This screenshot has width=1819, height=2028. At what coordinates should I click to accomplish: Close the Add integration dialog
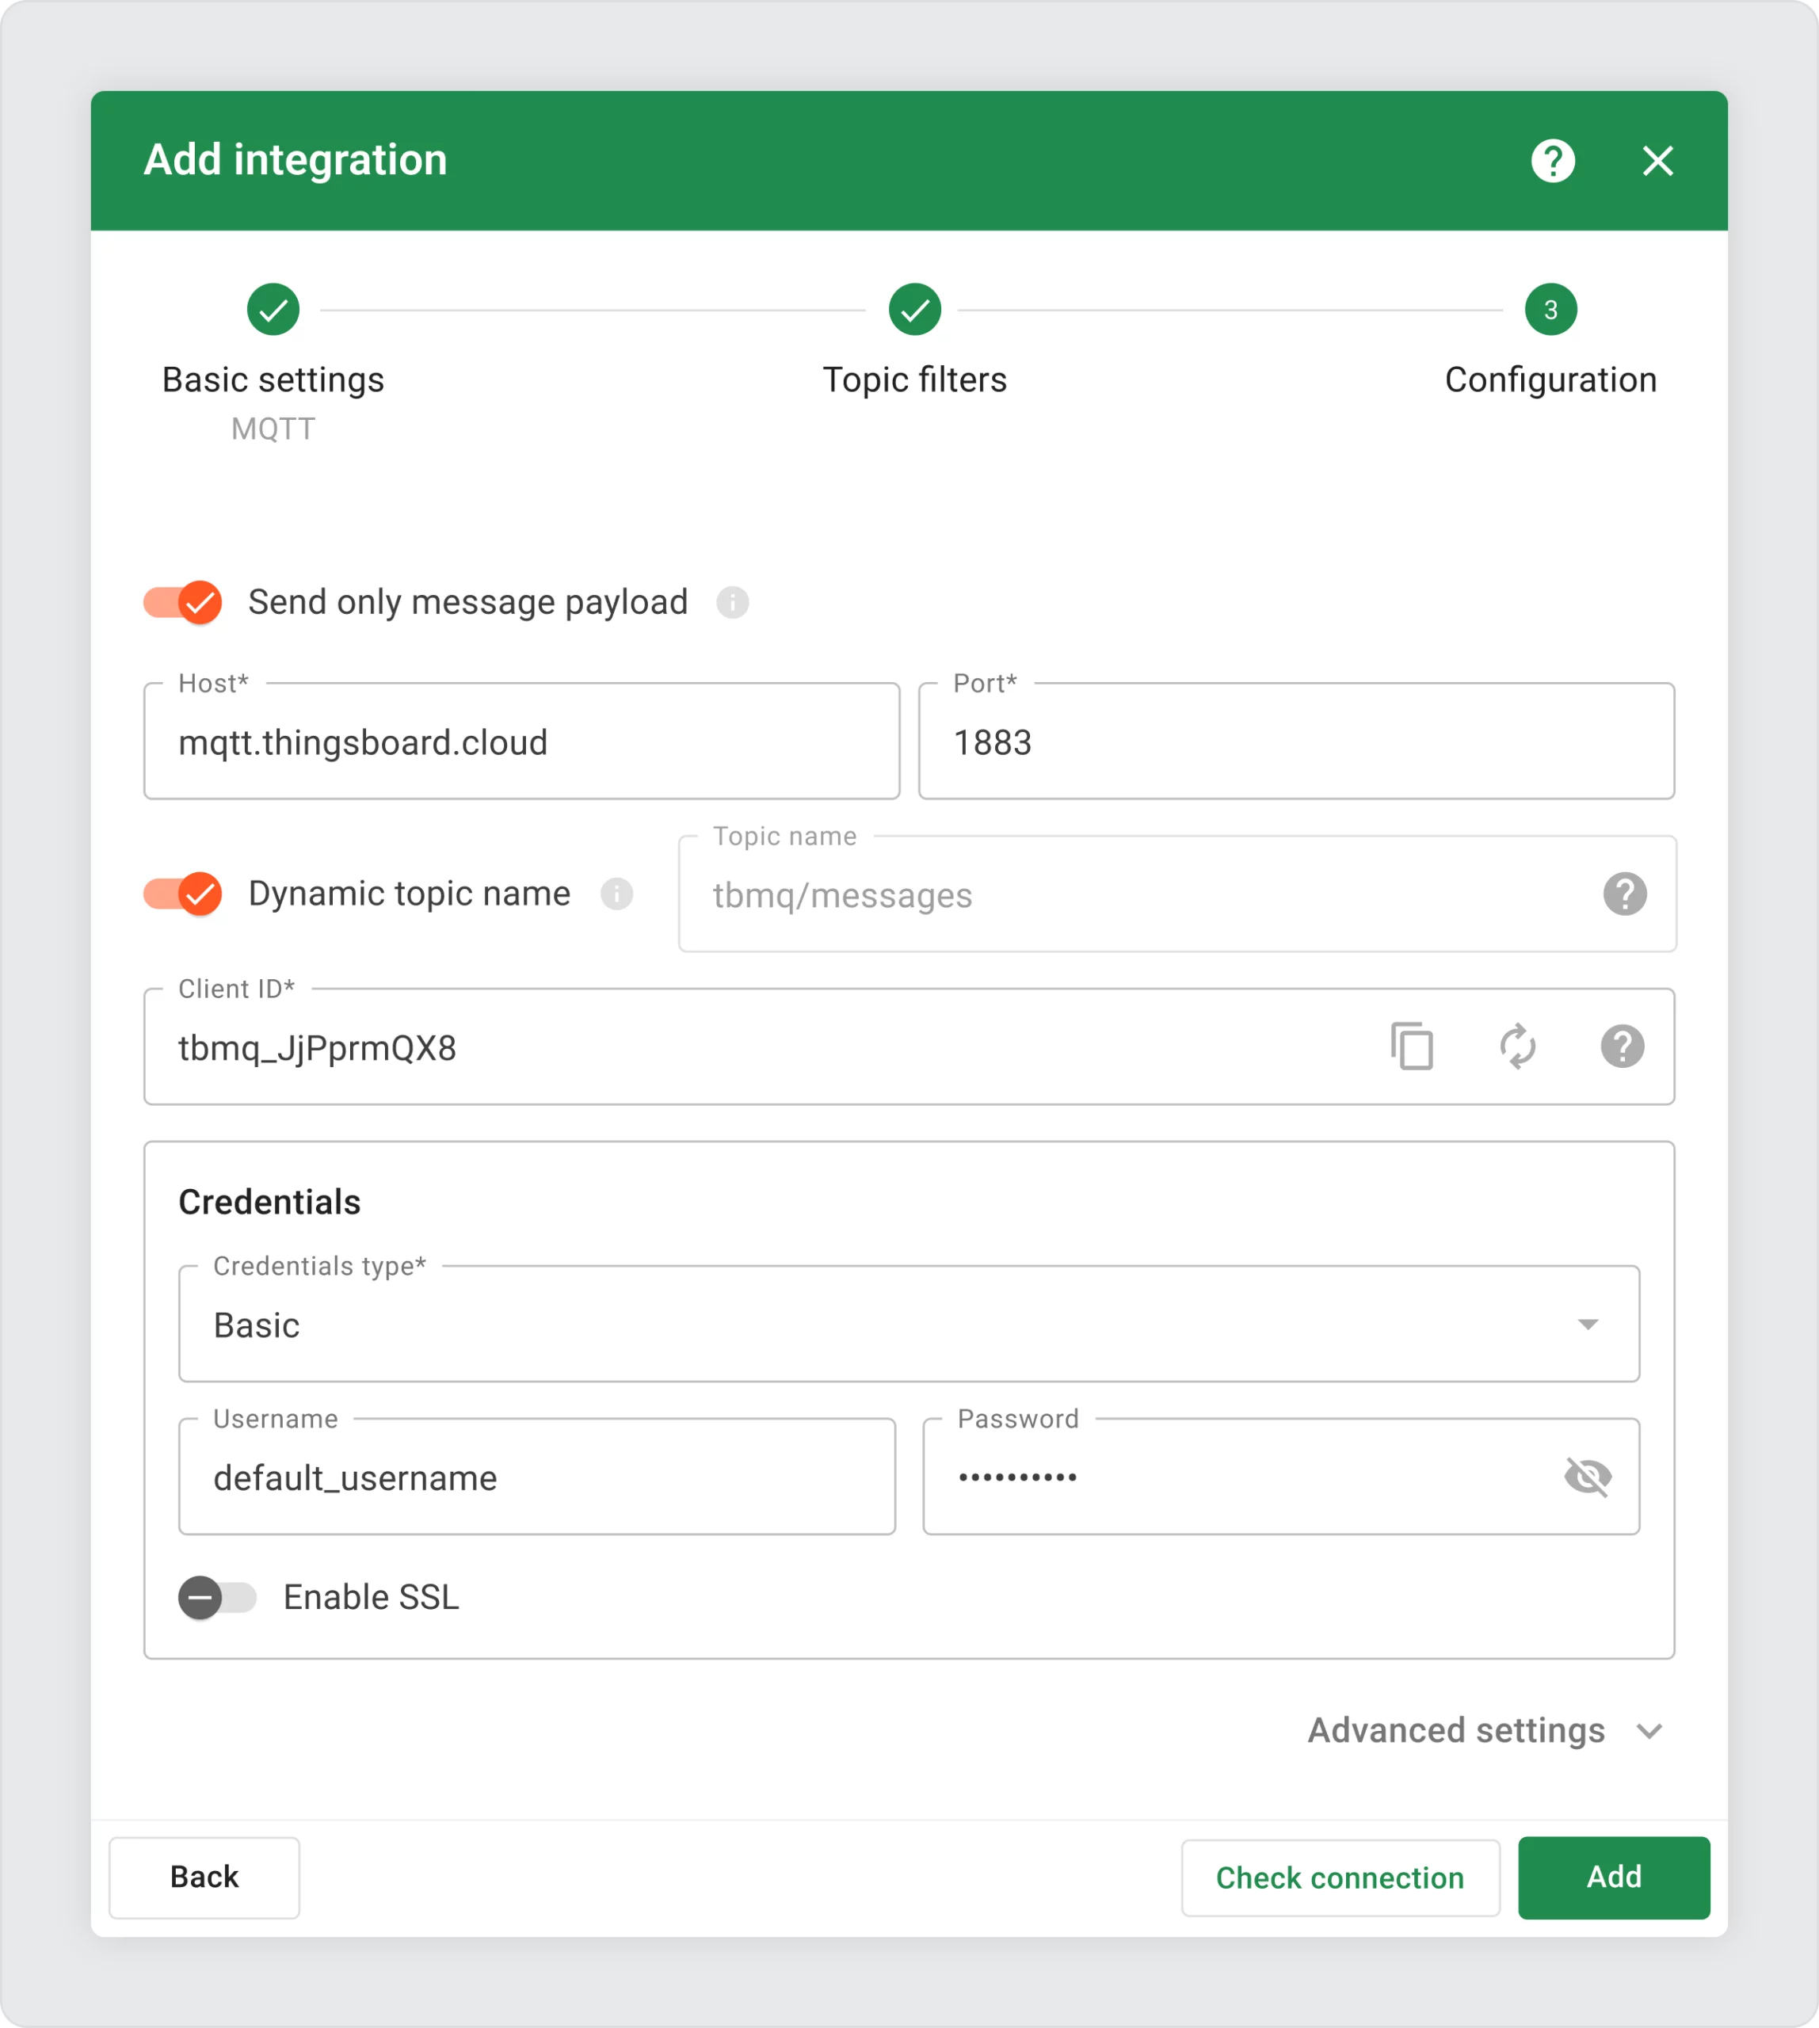[x=1657, y=161]
